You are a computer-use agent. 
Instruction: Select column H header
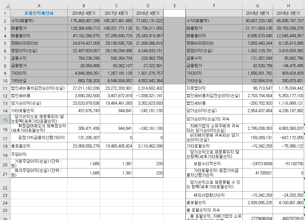[x=289, y=6]
